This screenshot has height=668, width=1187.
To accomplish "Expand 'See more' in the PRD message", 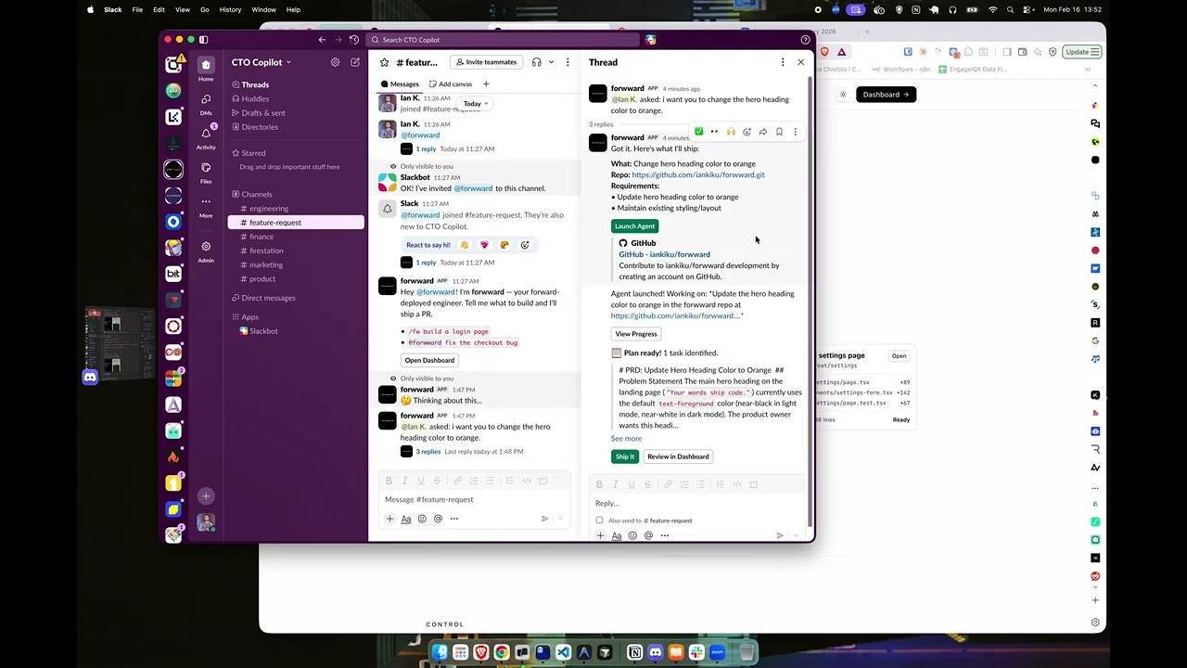I will [626, 439].
